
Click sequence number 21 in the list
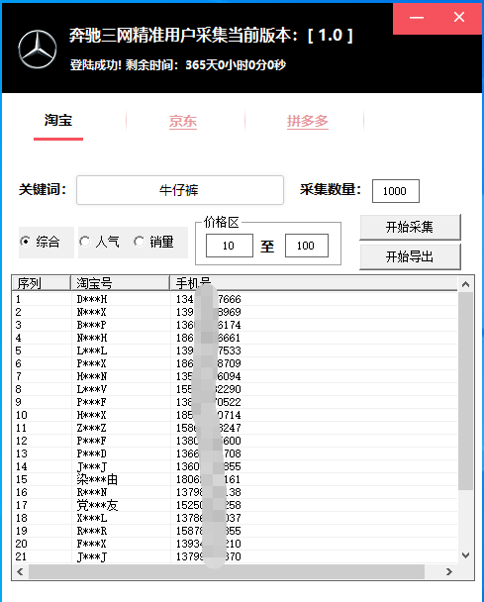[x=22, y=556]
